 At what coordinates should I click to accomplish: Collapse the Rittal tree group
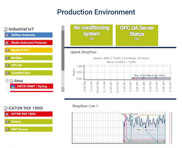pos(7,81)
